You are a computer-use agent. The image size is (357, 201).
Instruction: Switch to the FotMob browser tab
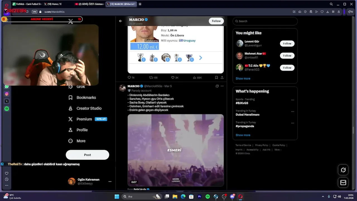pyautogui.click(x=27, y=4)
